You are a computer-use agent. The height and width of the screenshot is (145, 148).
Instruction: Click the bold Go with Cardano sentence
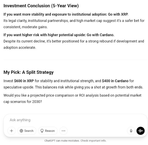[59, 35]
